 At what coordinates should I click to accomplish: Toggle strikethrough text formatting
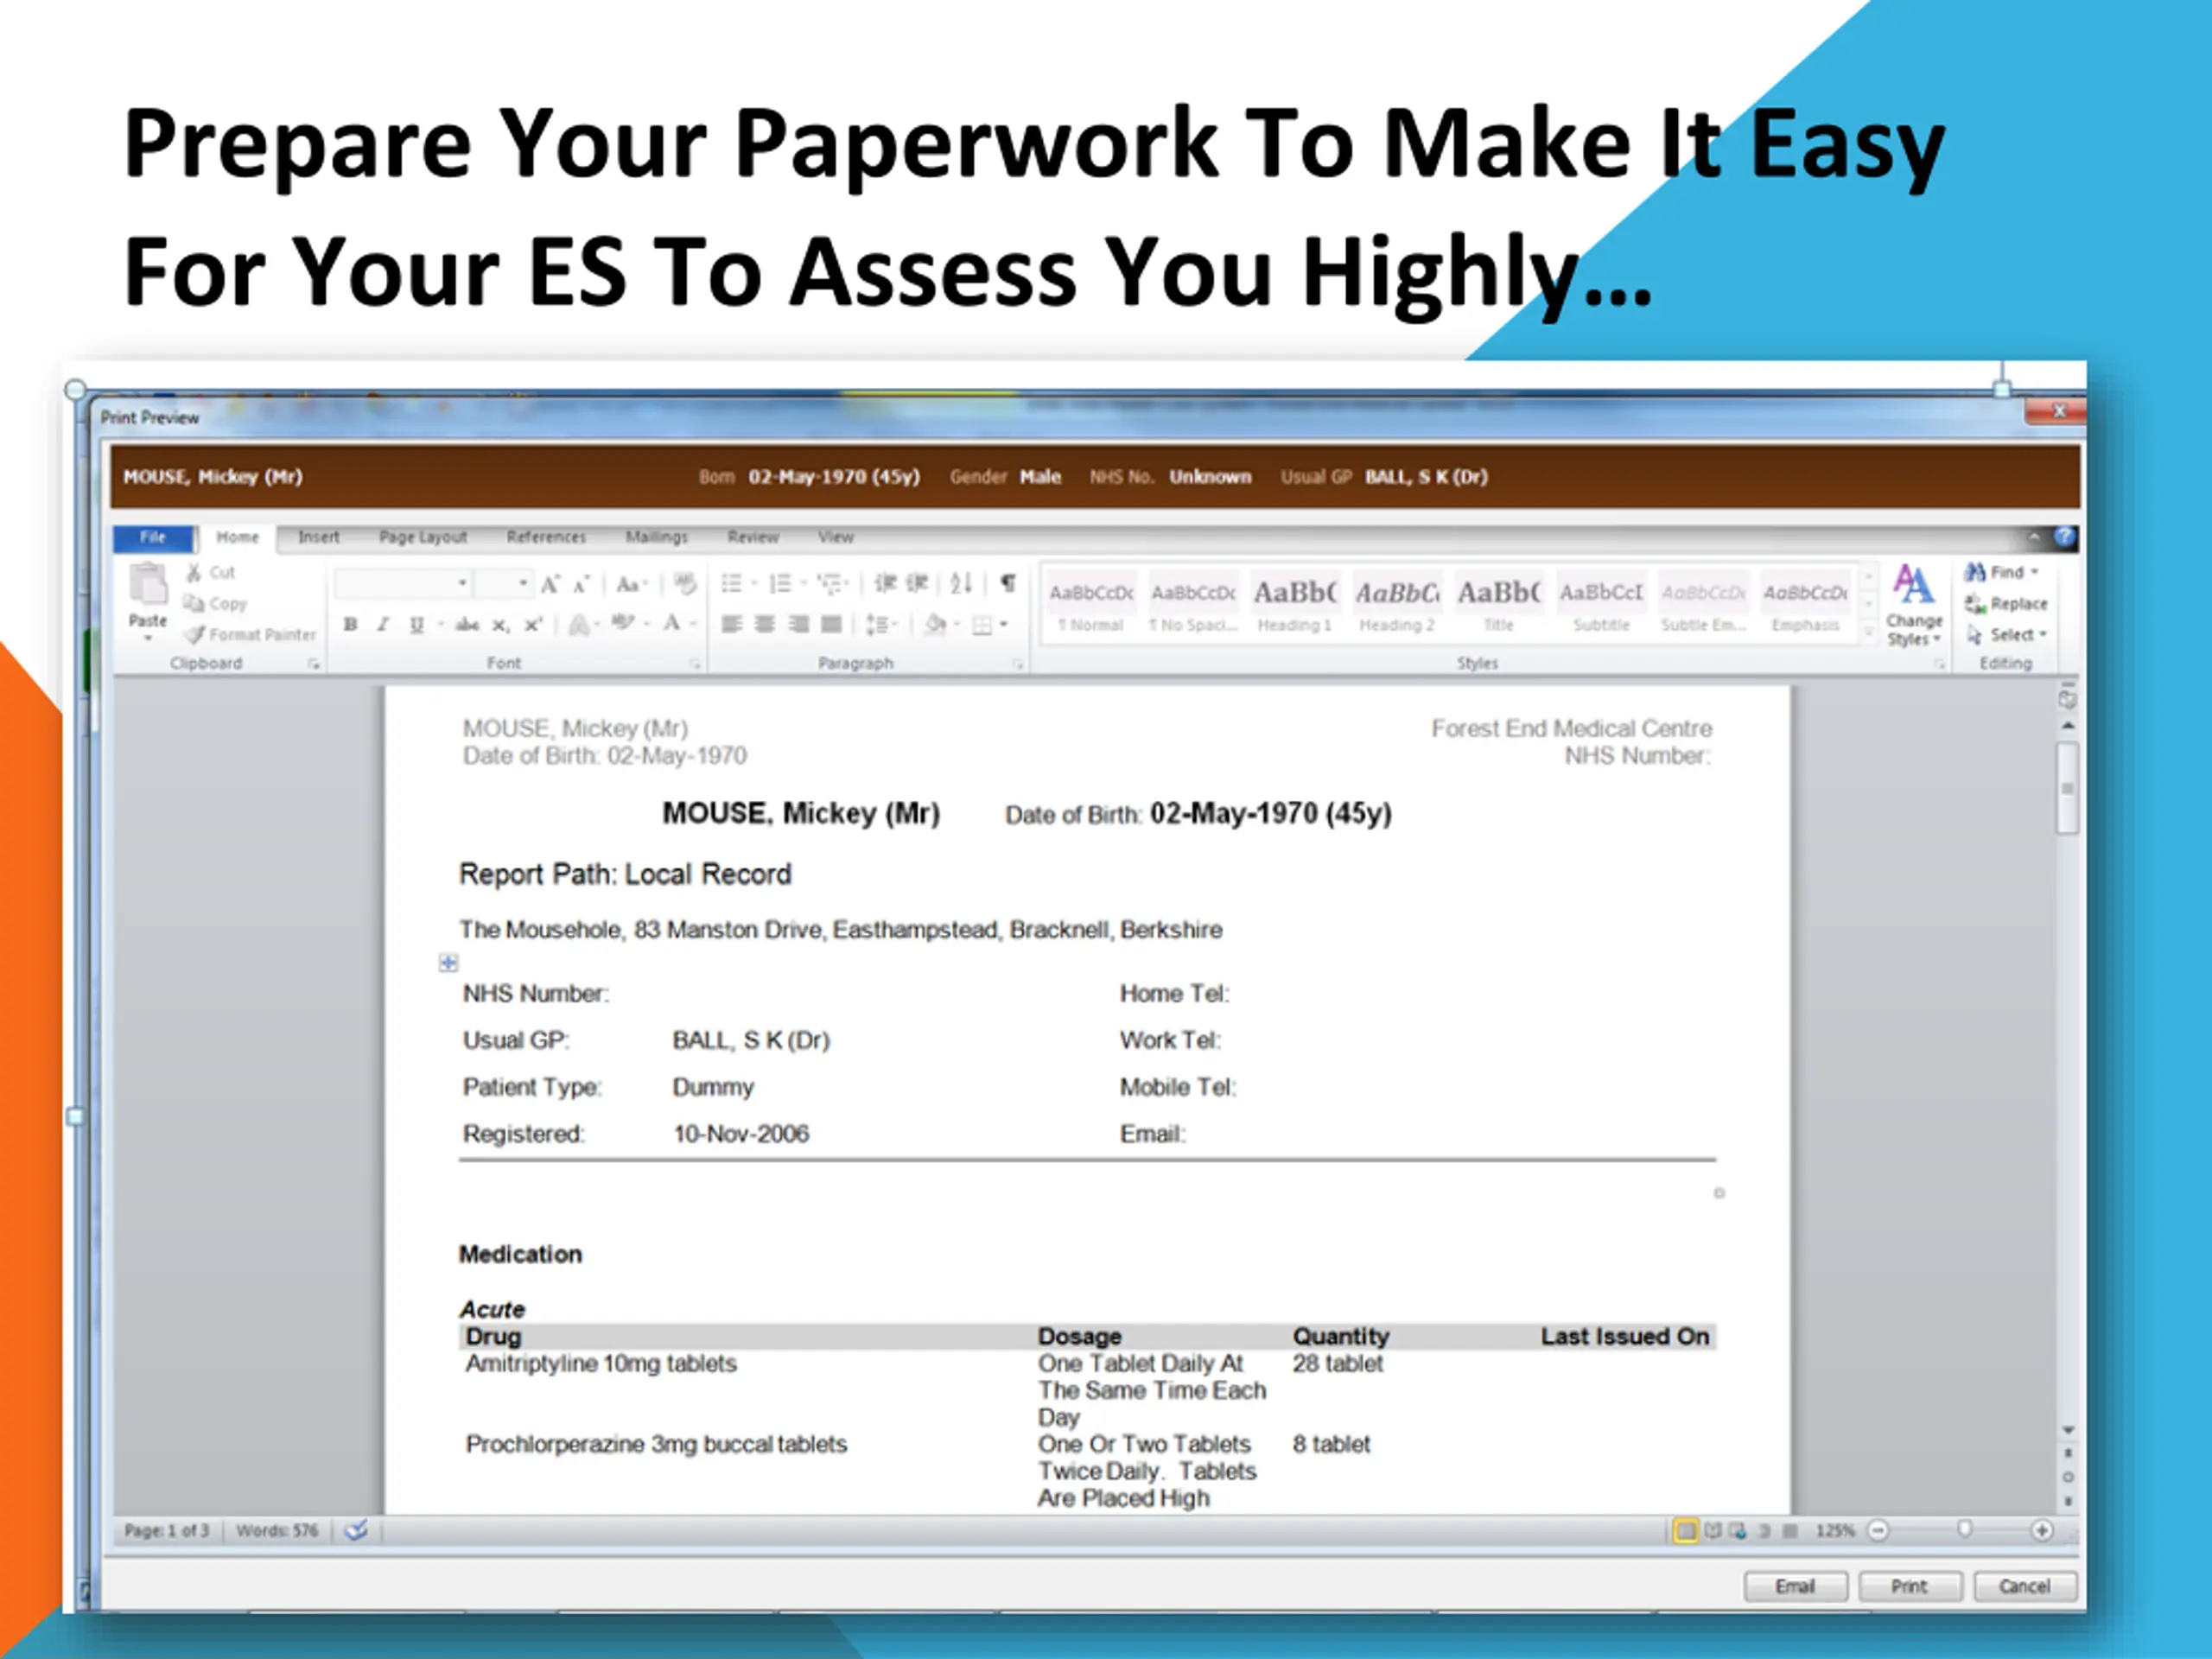point(466,625)
